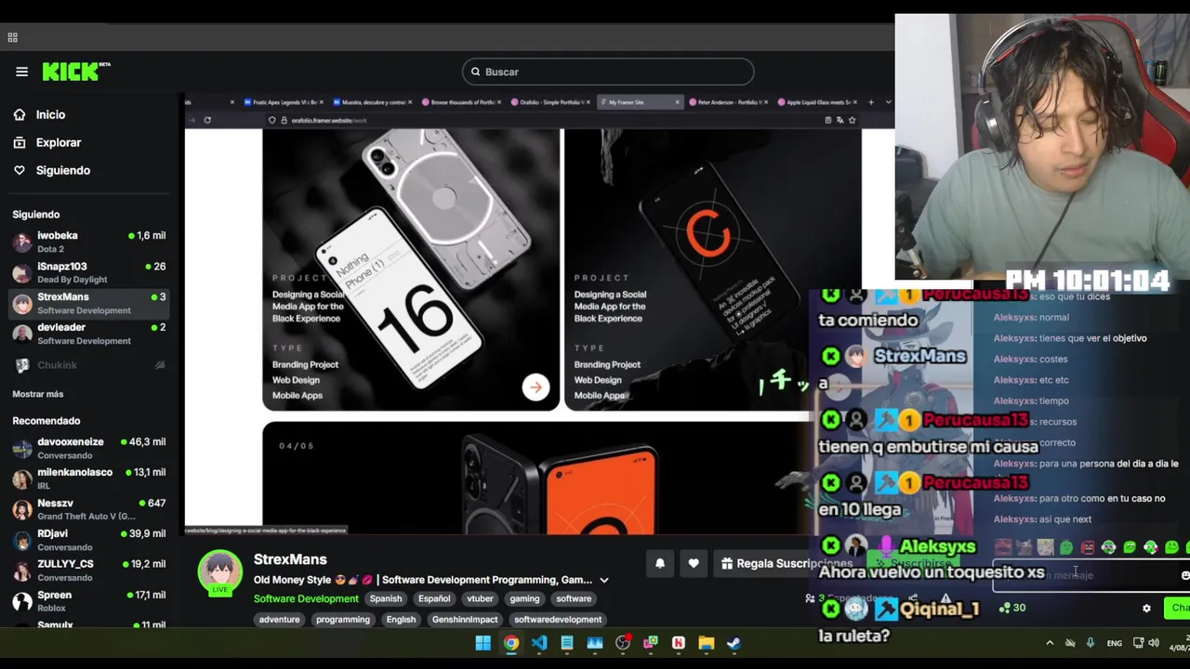Open the Kick hamburger menu
The width and height of the screenshot is (1190, 669).
[x=21, y=72]
